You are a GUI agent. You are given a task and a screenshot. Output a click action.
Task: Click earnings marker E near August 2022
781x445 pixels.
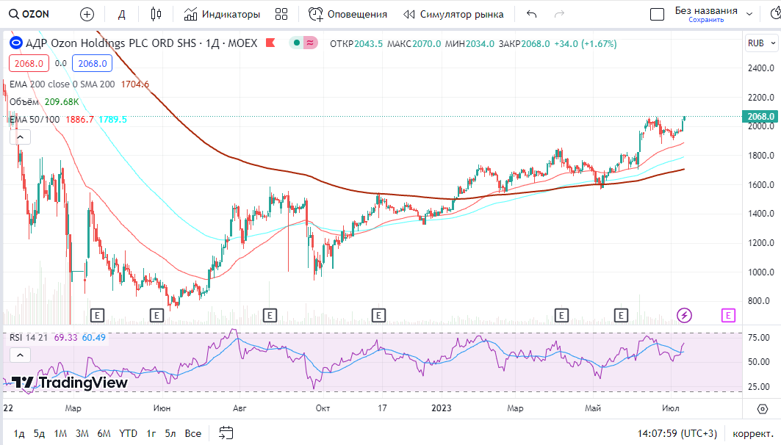[270, 315]
